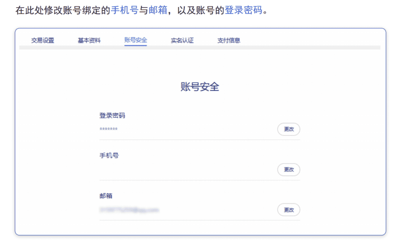
Task: Click the 登录密码 link in intro sentence
Action: [x=243, y=11]
